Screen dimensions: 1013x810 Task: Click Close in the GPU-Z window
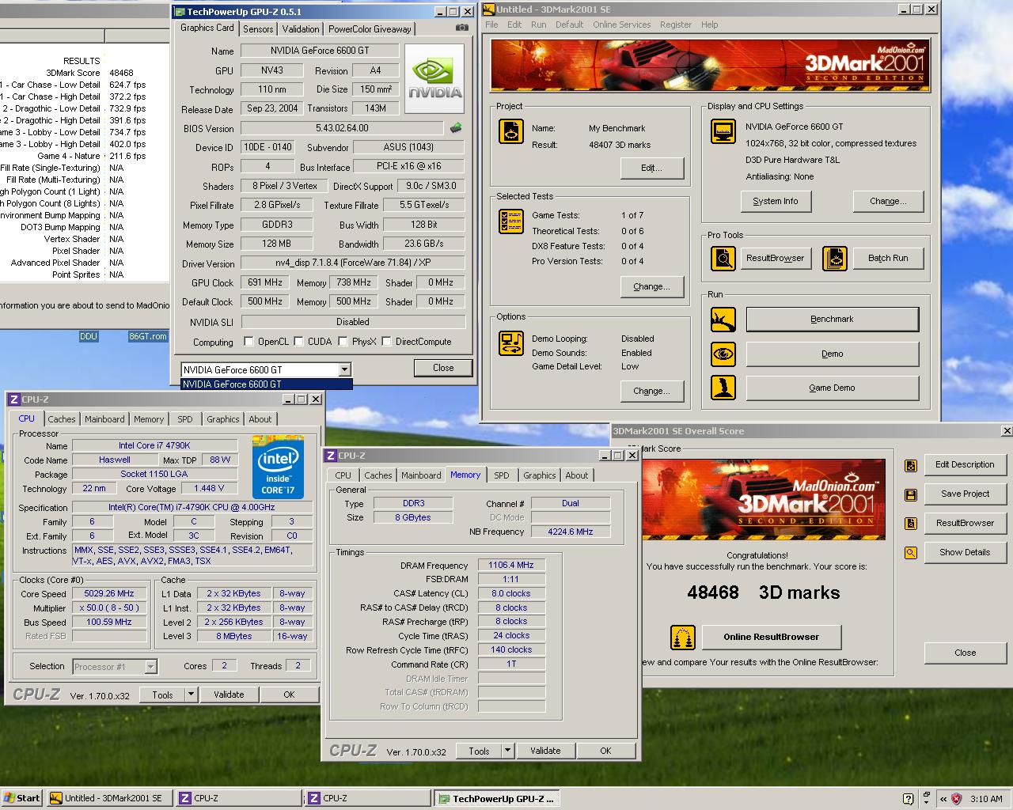coord(443,368)
